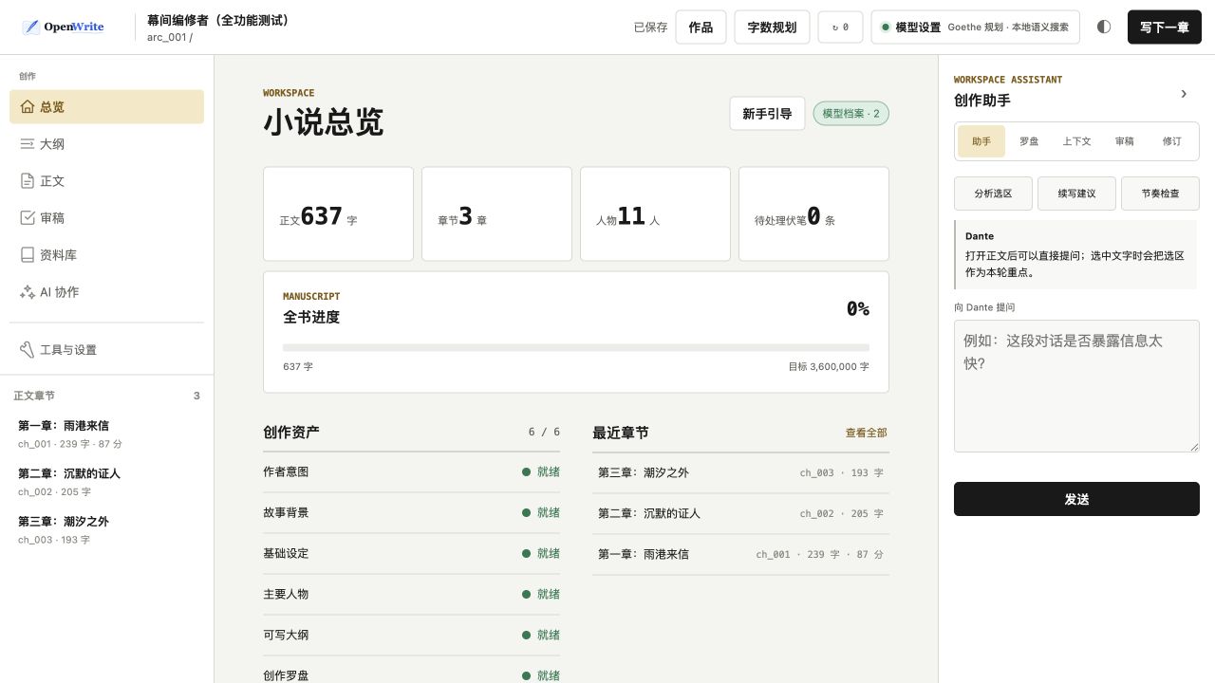
Task: Open 工具与设置 wrench icon
Action: 28,350
